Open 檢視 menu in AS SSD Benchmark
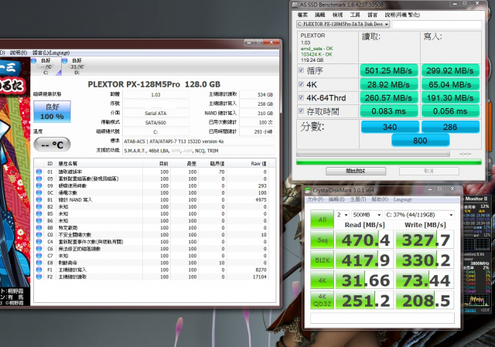495x347 pixels. [337, 15]
